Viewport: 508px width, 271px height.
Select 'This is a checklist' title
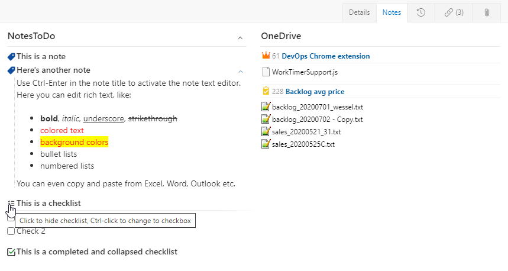tap(48, 204)
